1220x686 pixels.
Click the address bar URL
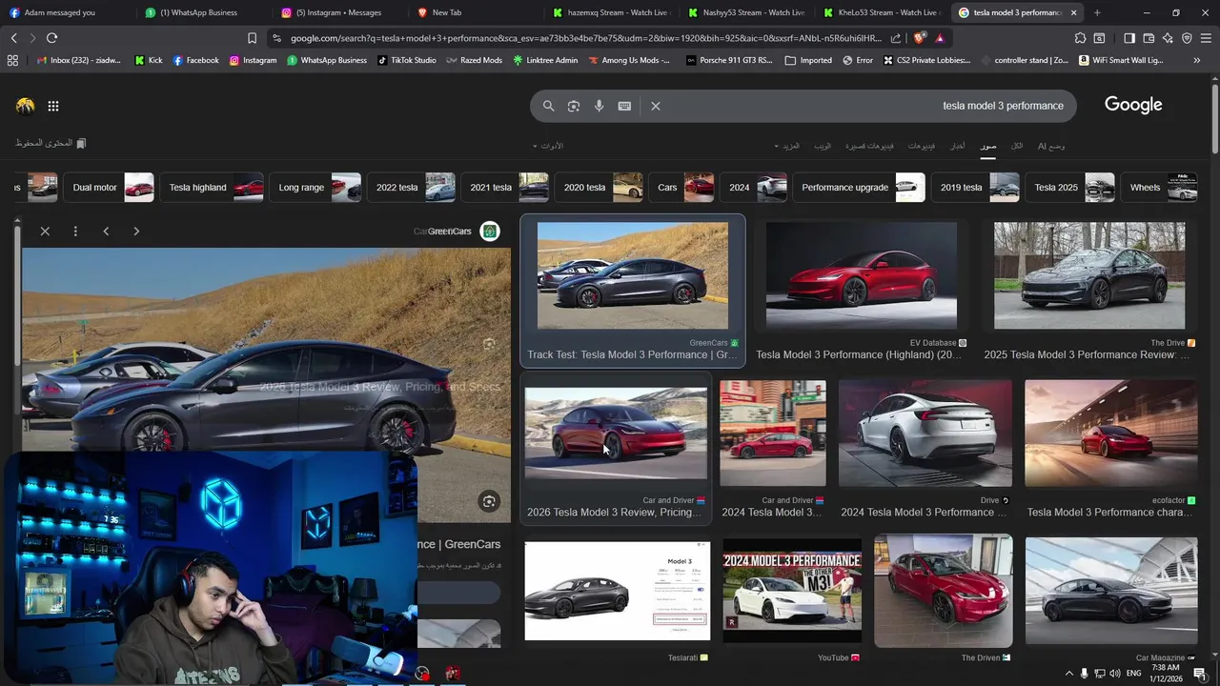point(585,38)
